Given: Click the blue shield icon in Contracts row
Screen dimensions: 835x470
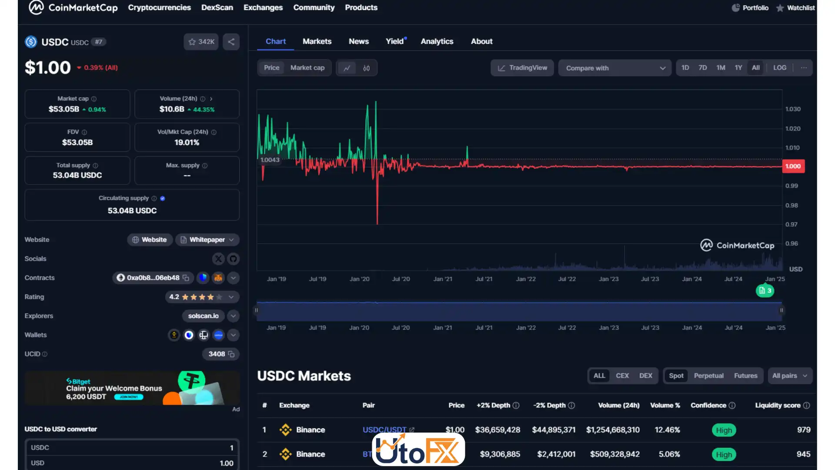Looking at the screenshot, I should click(203, 278).
